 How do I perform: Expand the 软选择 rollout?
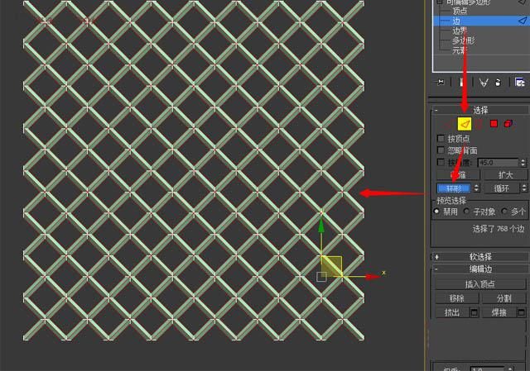point(480,257)
